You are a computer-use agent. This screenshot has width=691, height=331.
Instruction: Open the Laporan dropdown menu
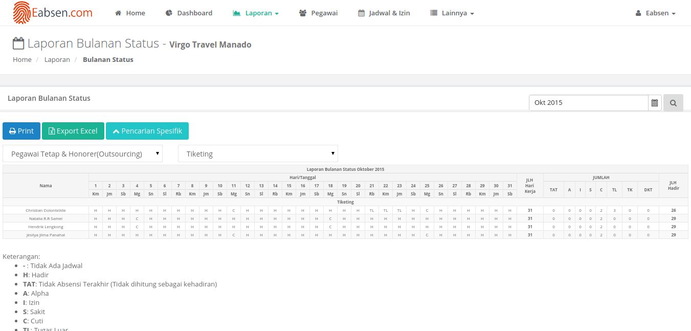256,13
